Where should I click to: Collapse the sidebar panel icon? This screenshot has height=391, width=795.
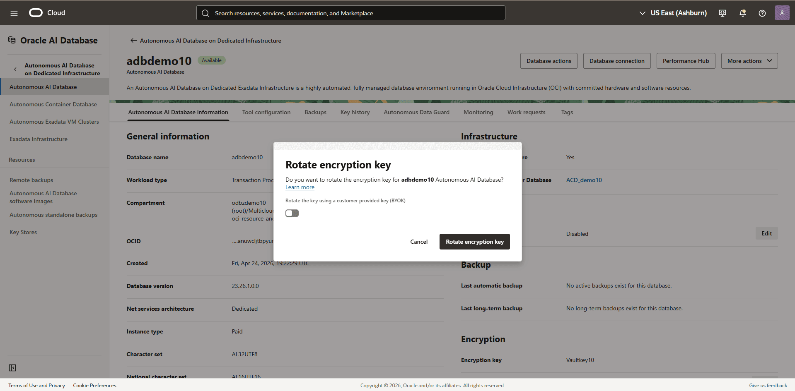12,368
